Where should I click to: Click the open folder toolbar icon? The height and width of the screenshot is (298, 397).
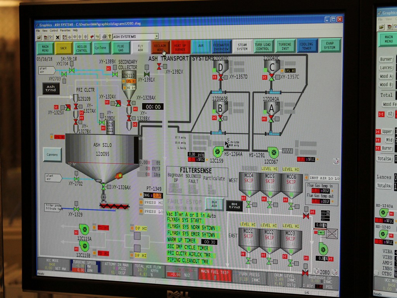coord(39,37)
